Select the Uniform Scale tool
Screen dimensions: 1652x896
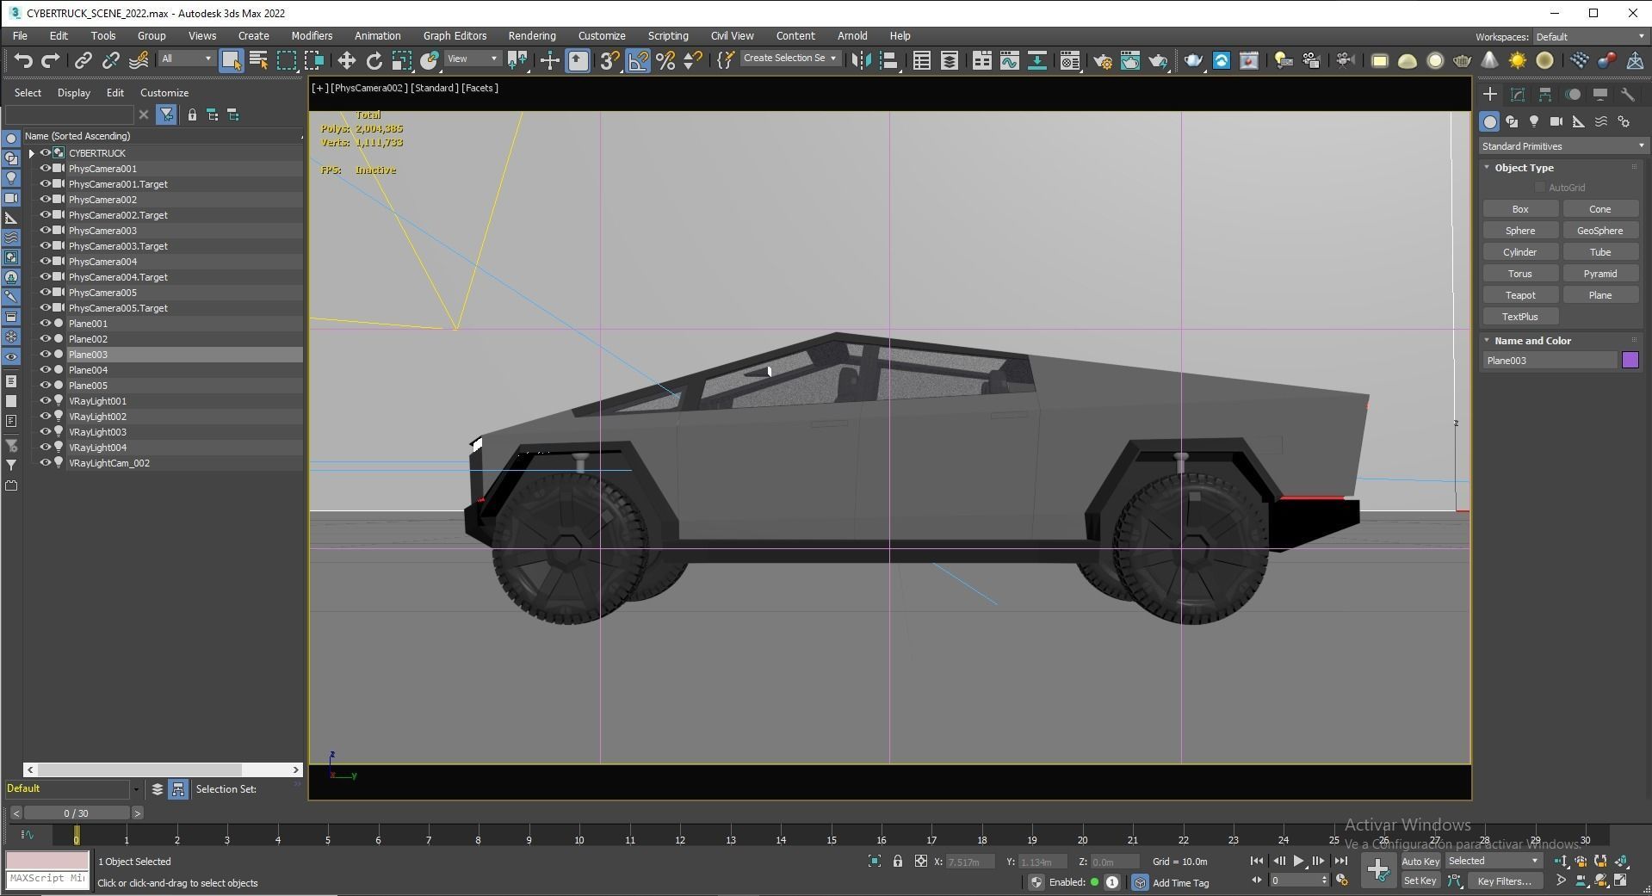coord(402,60)
